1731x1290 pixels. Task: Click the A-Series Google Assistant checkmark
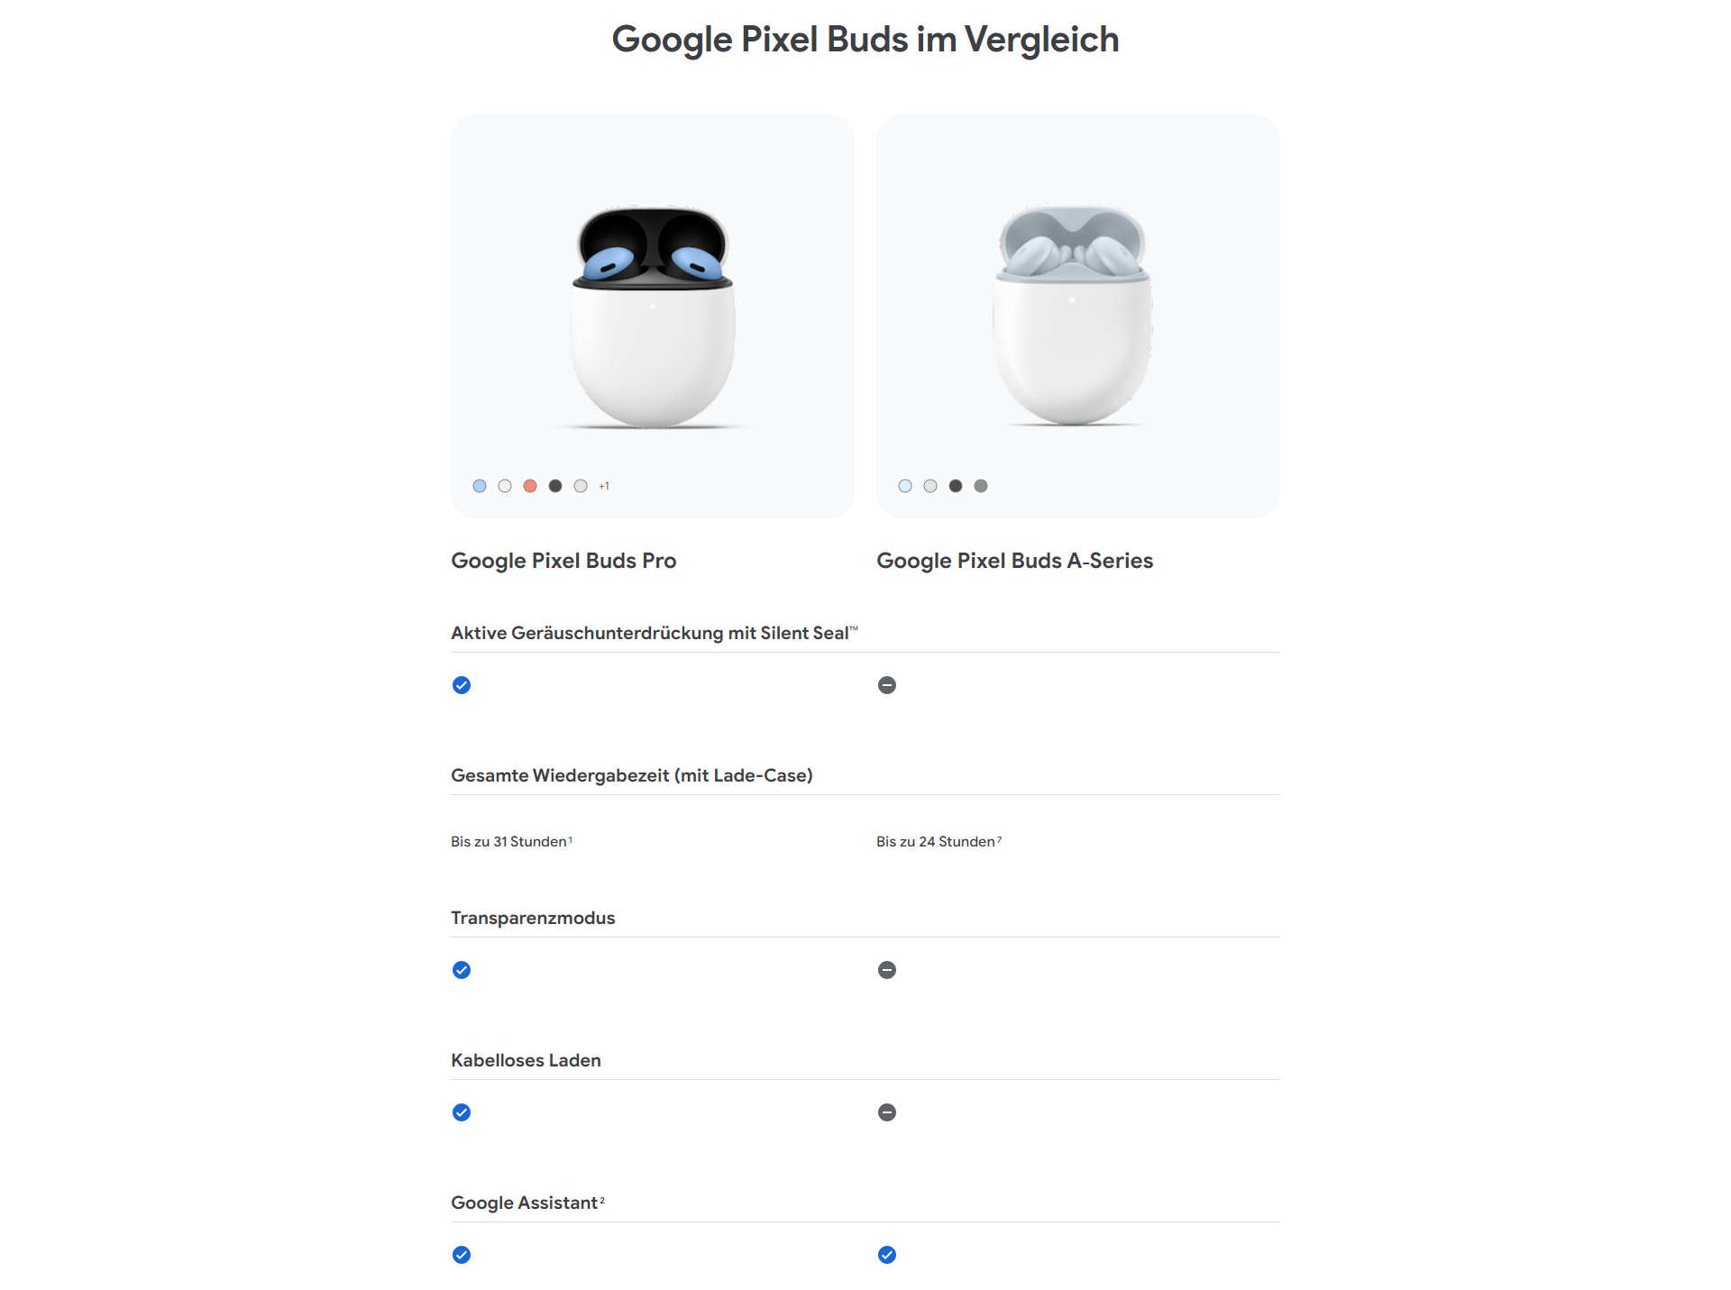pyautogui.click(x=887, y=1255)
